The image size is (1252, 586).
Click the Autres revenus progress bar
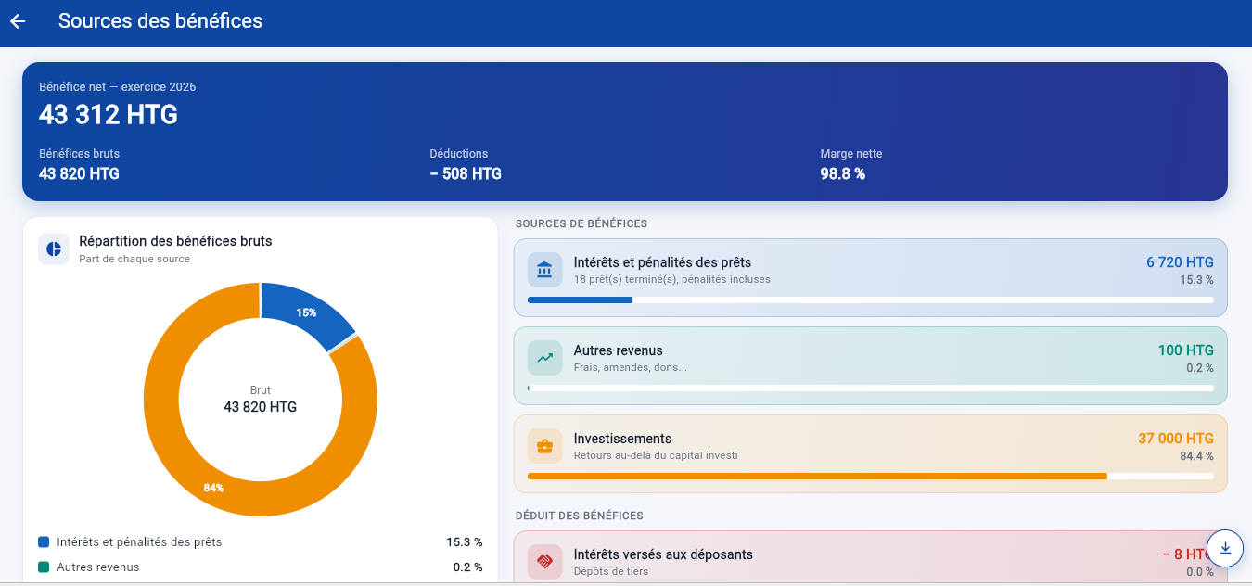pyautogui.click(x=870, y=389)
